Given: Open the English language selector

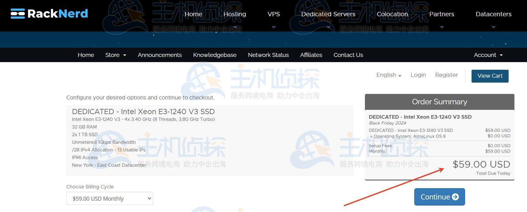Looking at the screenshot, I should click(x=389, y=75).
